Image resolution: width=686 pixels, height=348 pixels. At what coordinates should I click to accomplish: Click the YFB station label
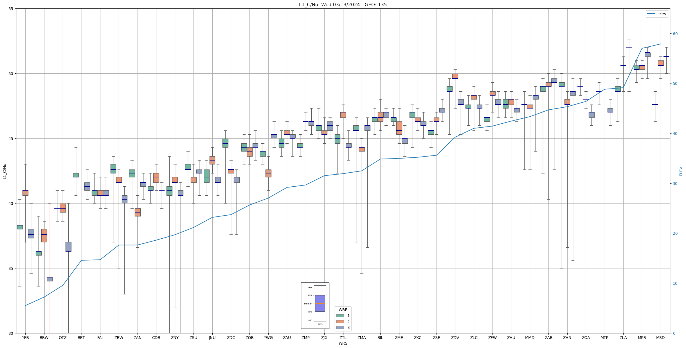[x=25, y=338]
